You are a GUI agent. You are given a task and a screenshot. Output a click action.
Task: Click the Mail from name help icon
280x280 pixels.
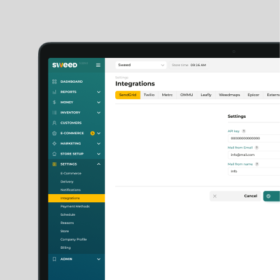pyautogui.click(x=257, y=164)
